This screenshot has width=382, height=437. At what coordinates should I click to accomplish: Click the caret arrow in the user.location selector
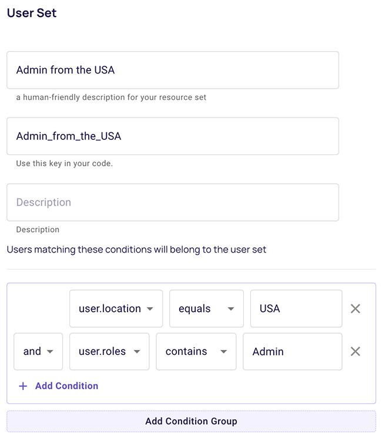(x=150, y=309)
